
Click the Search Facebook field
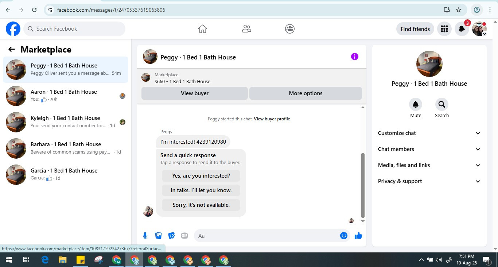[x=74, y=29]
